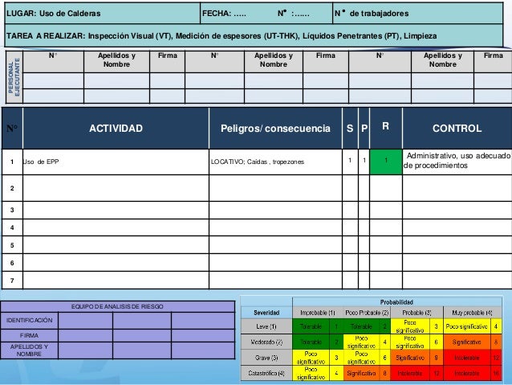This screenshot has width=512, height=385.
Task: Select 'LOCATIVO; Caídas, tropezones' hazard cell
Action: pos(275,162)
